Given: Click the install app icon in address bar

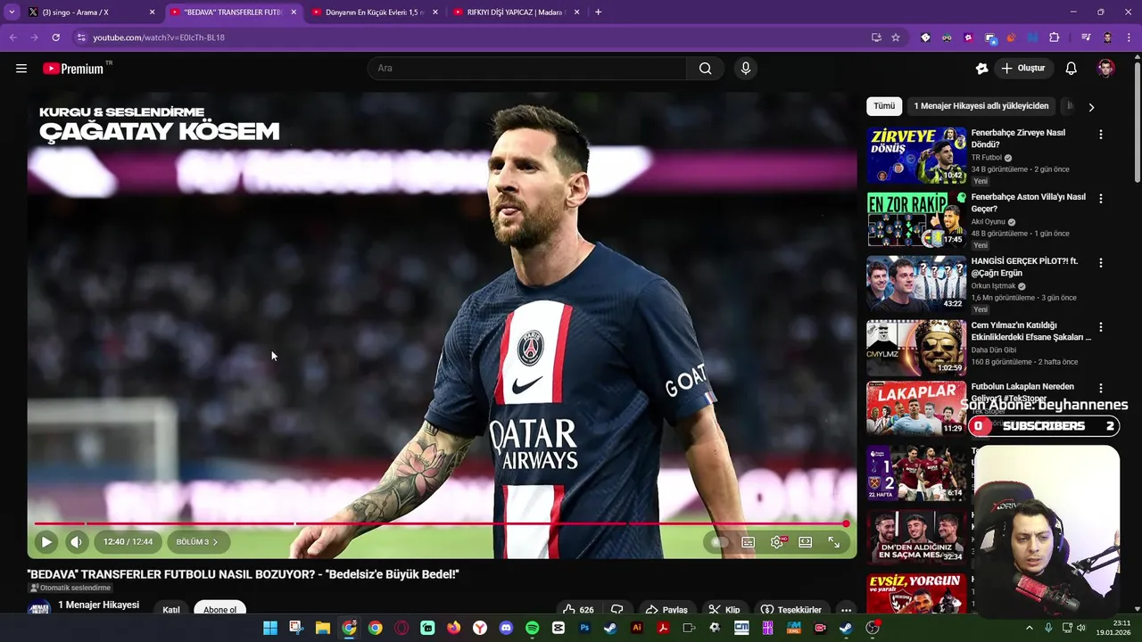Looking at the screenshot, I should [876, 37].
